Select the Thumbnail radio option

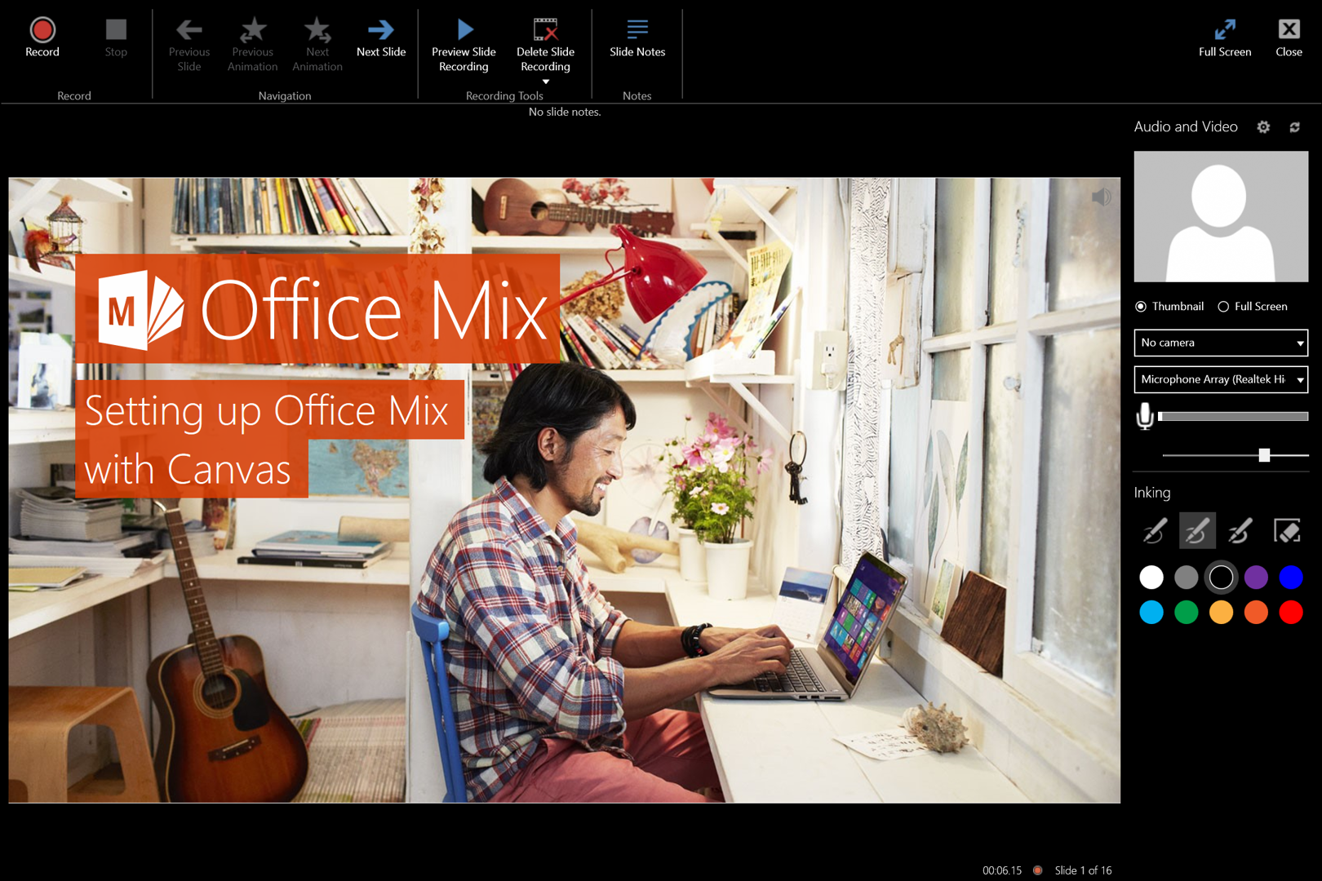[1141, 307]
